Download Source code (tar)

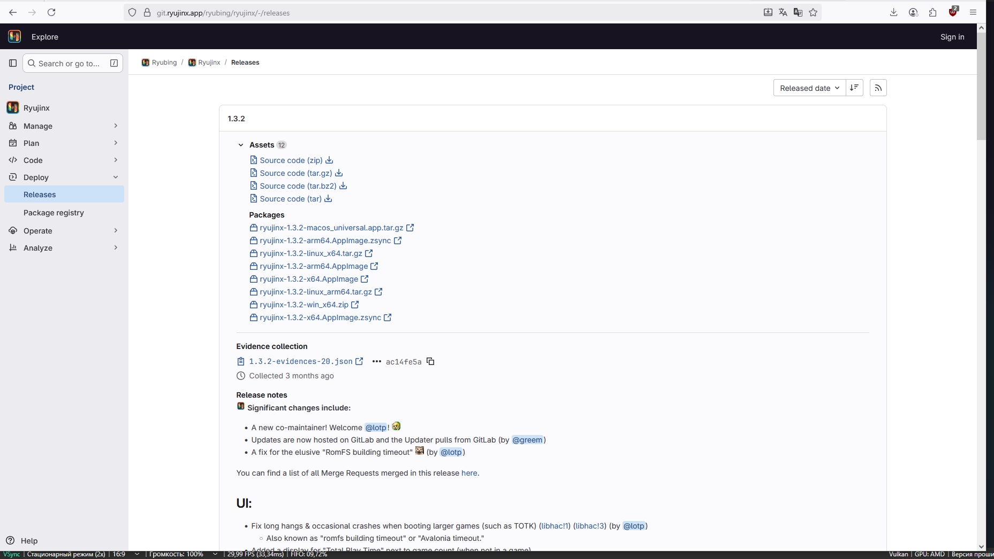point(291,199)
